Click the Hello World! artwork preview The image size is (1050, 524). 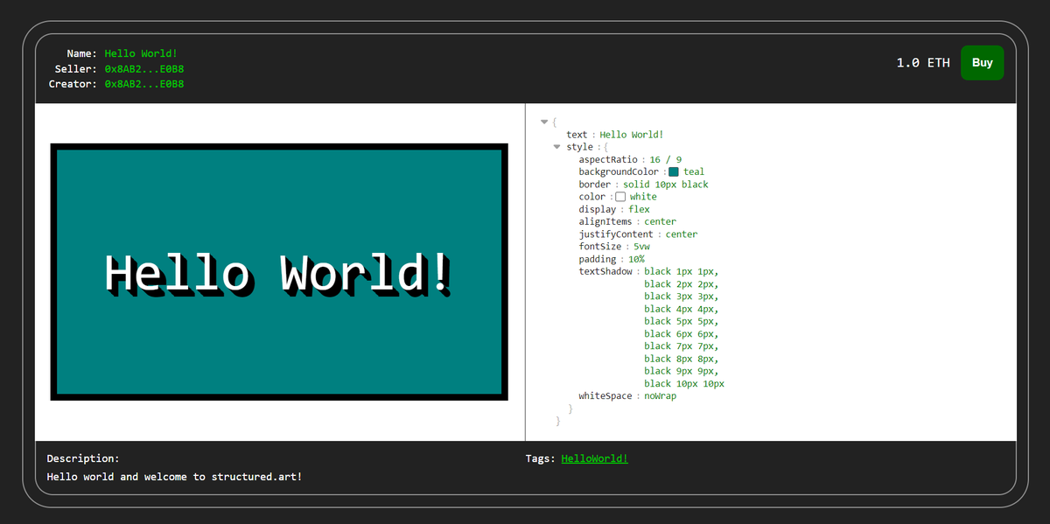tap(279, 272)
